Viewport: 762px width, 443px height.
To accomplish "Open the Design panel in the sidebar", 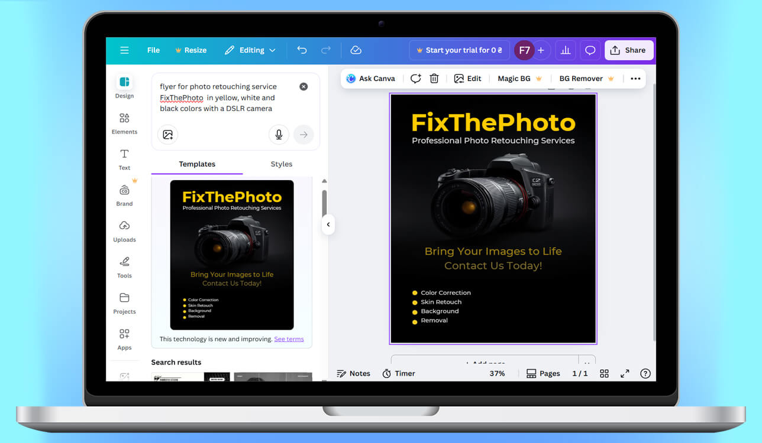I will coord(124,86).
